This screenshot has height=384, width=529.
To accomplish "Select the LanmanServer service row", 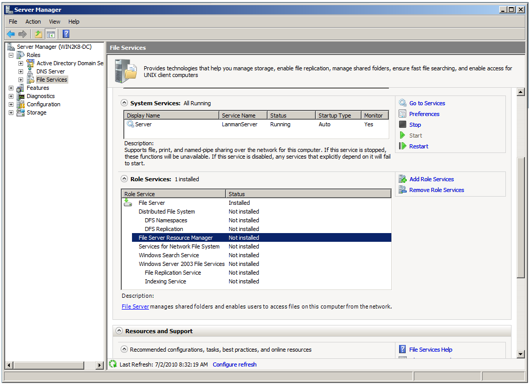I will tap(256, 124).
